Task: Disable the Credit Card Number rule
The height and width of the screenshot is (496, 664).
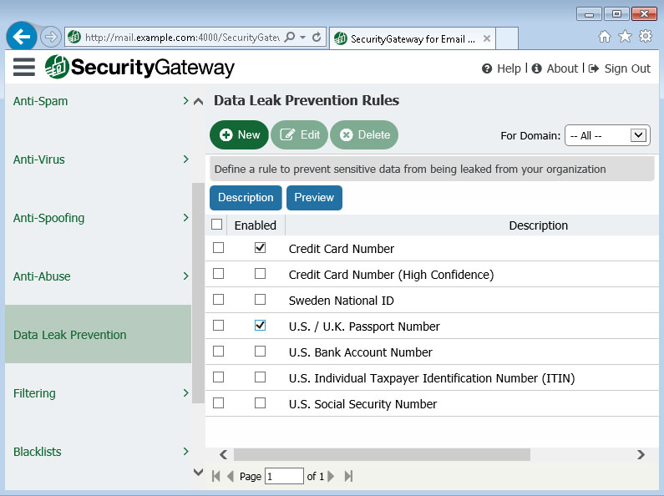Action: pyautogui.click(x=260, y=248)
